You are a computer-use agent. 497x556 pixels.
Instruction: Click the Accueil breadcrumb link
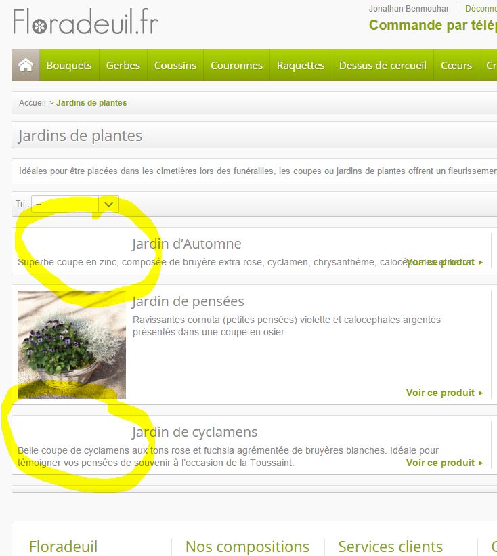click(33, 103)
